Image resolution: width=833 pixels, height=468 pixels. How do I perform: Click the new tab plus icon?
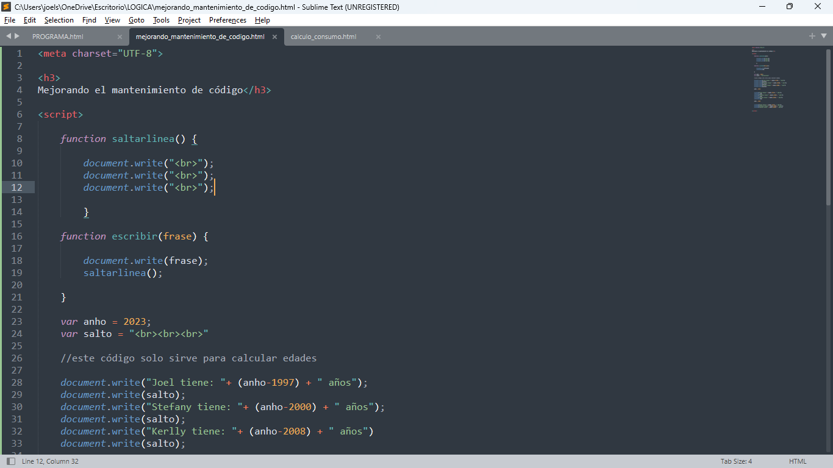tap(812, 37)
